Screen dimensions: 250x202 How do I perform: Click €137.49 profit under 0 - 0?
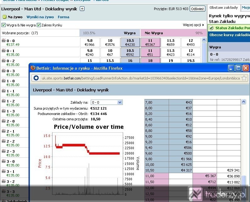coord(13,45)
